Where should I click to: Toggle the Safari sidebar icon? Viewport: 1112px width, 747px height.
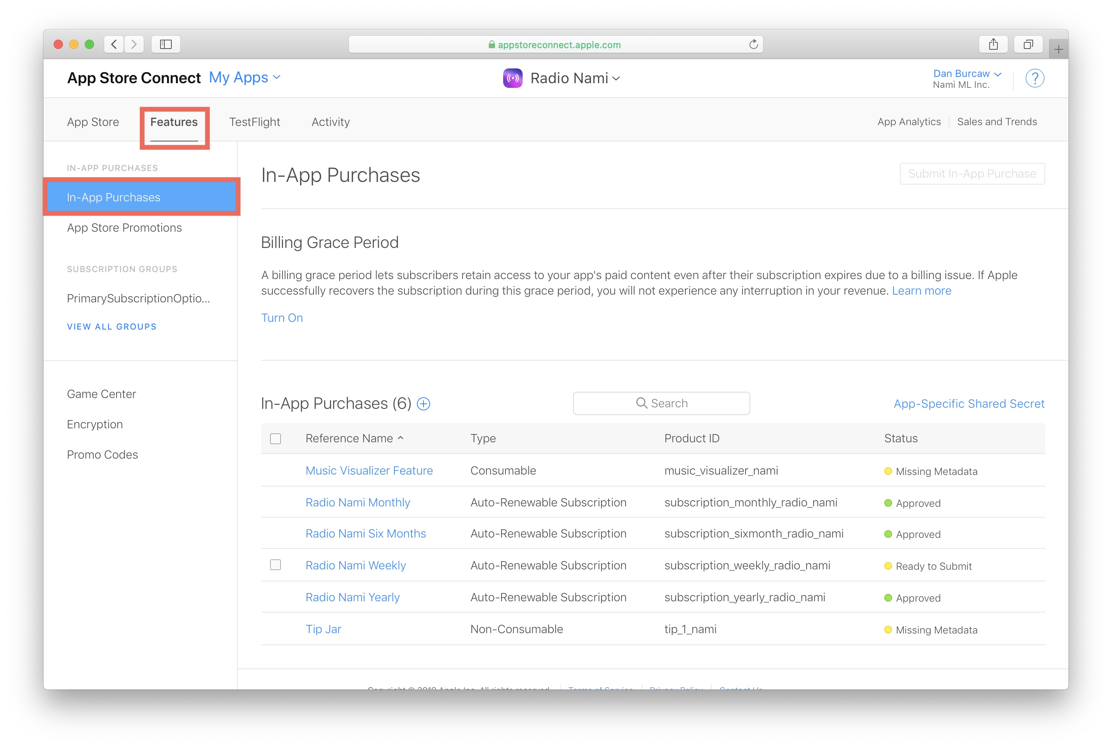pos(166,44)
